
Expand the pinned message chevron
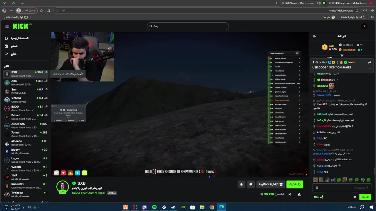pos(369,69)
